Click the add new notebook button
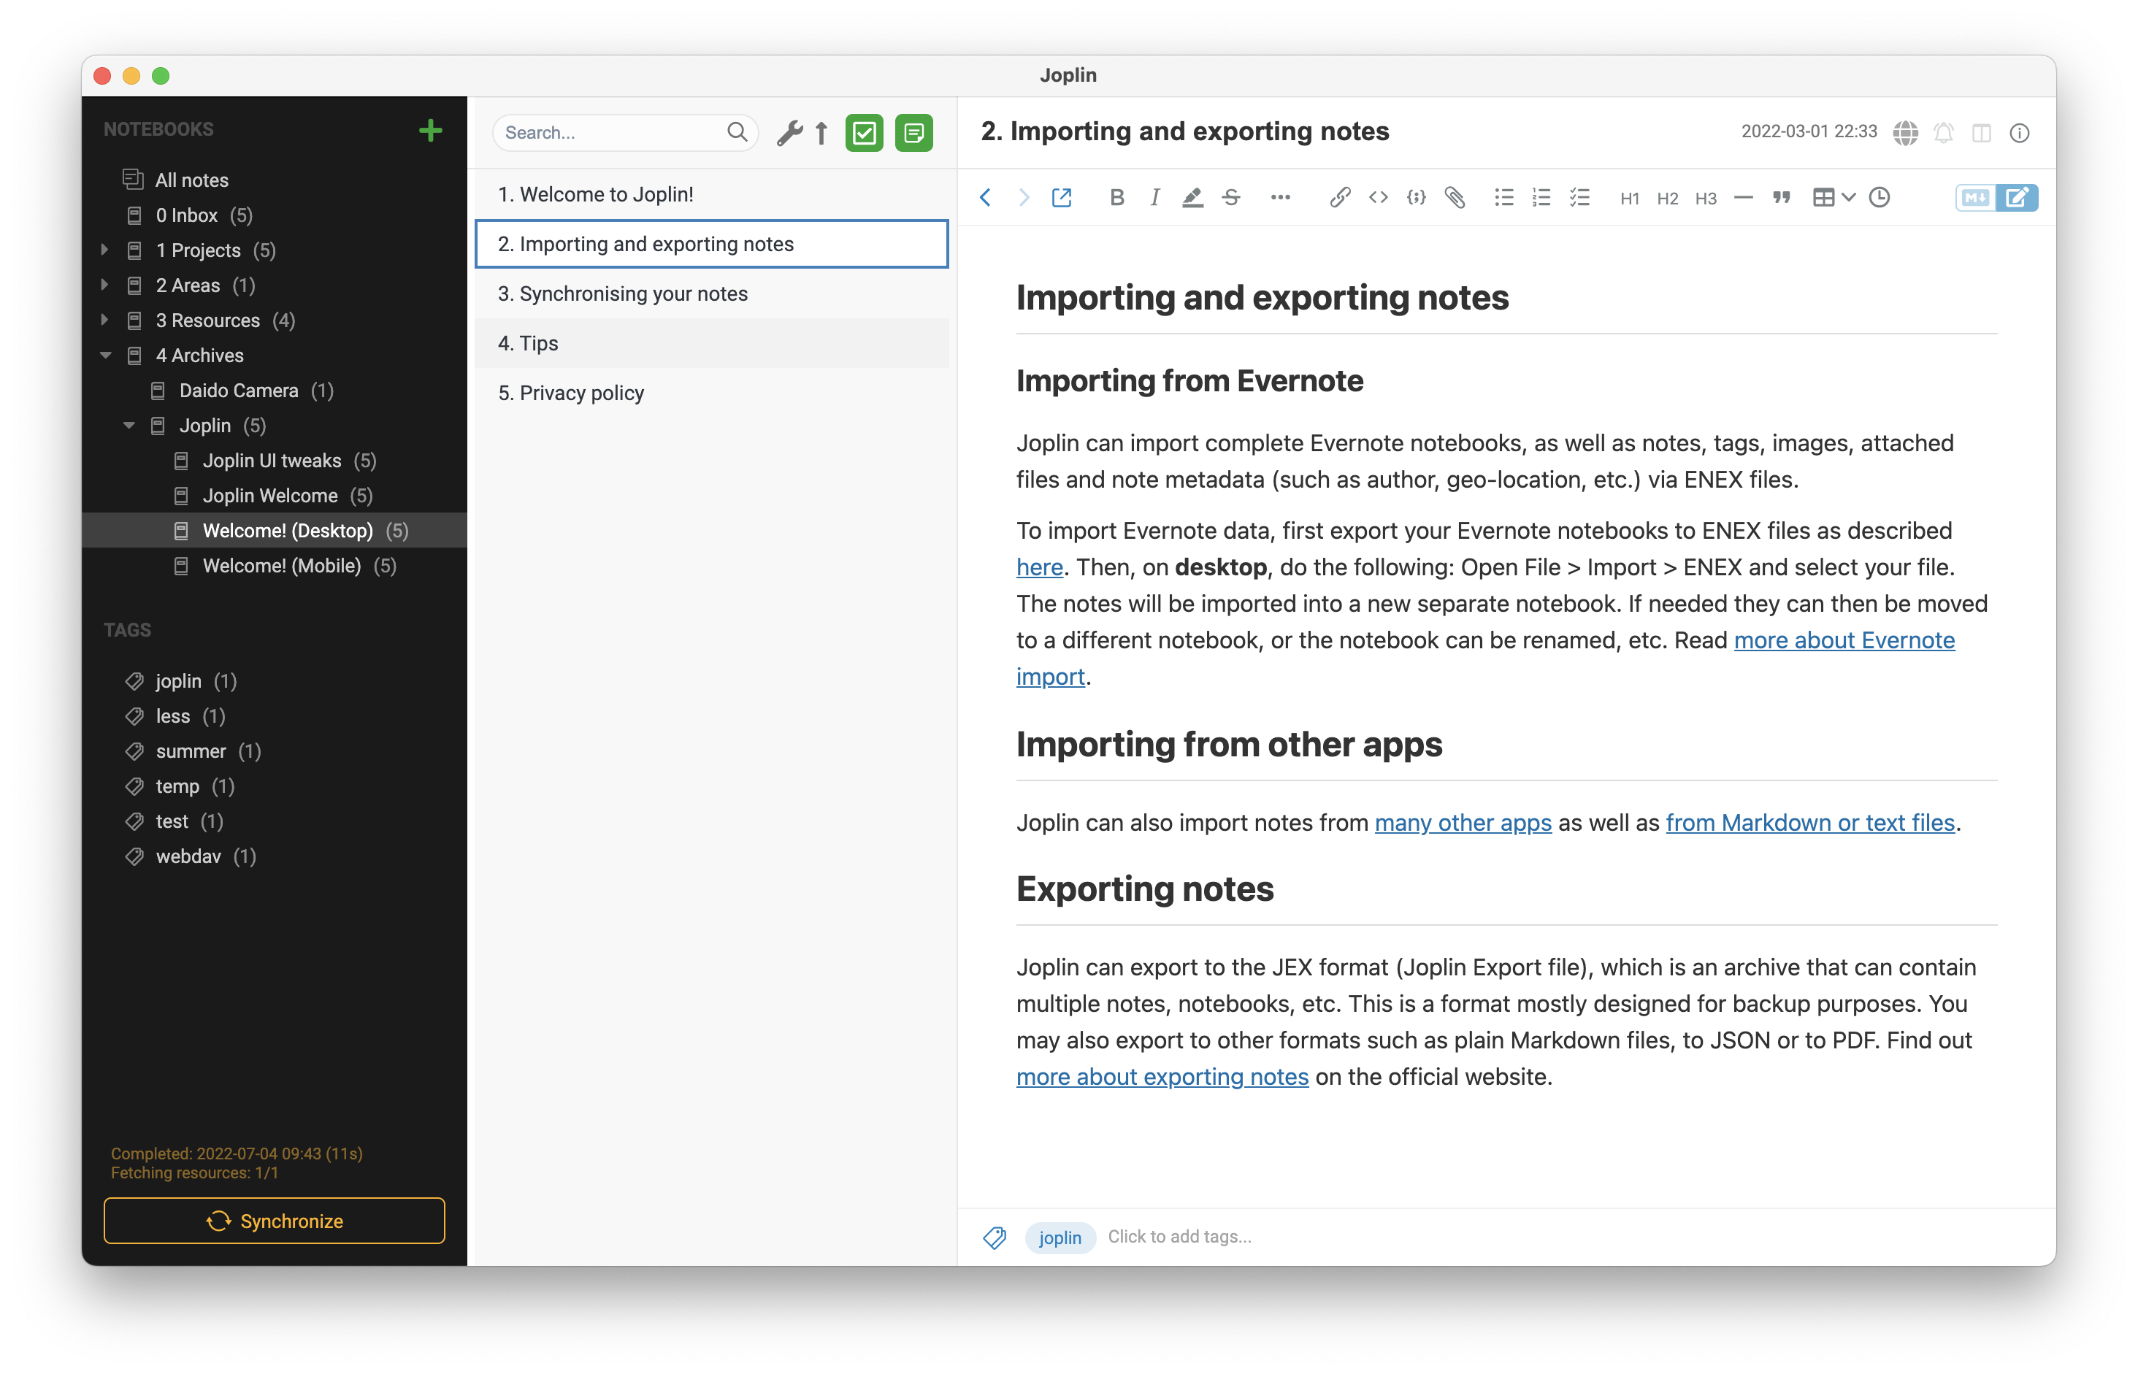Viewport: 2138px width, 1374px height. [x=432, y=129]
